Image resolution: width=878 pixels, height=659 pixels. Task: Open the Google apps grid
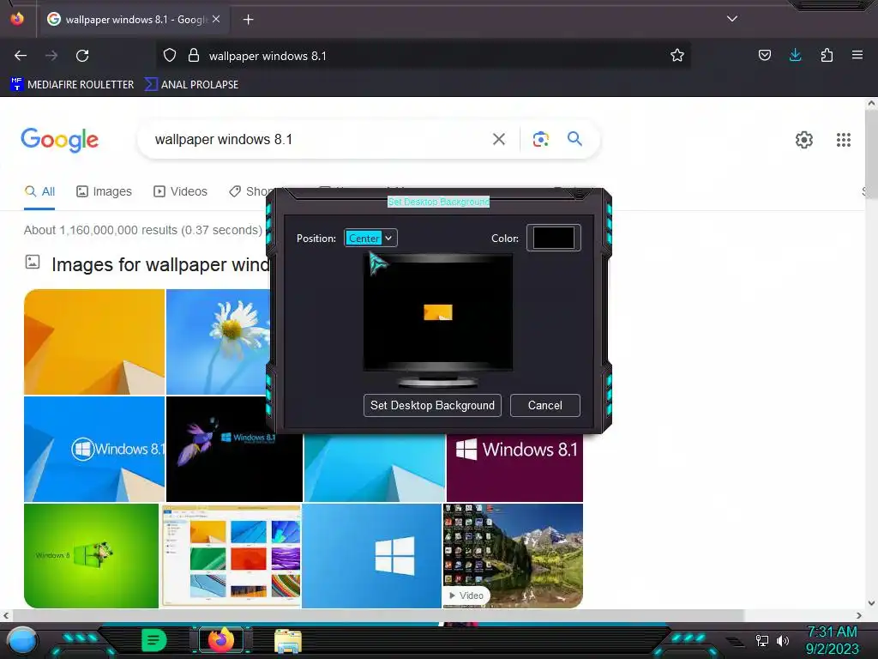click(x=844, y=140)
